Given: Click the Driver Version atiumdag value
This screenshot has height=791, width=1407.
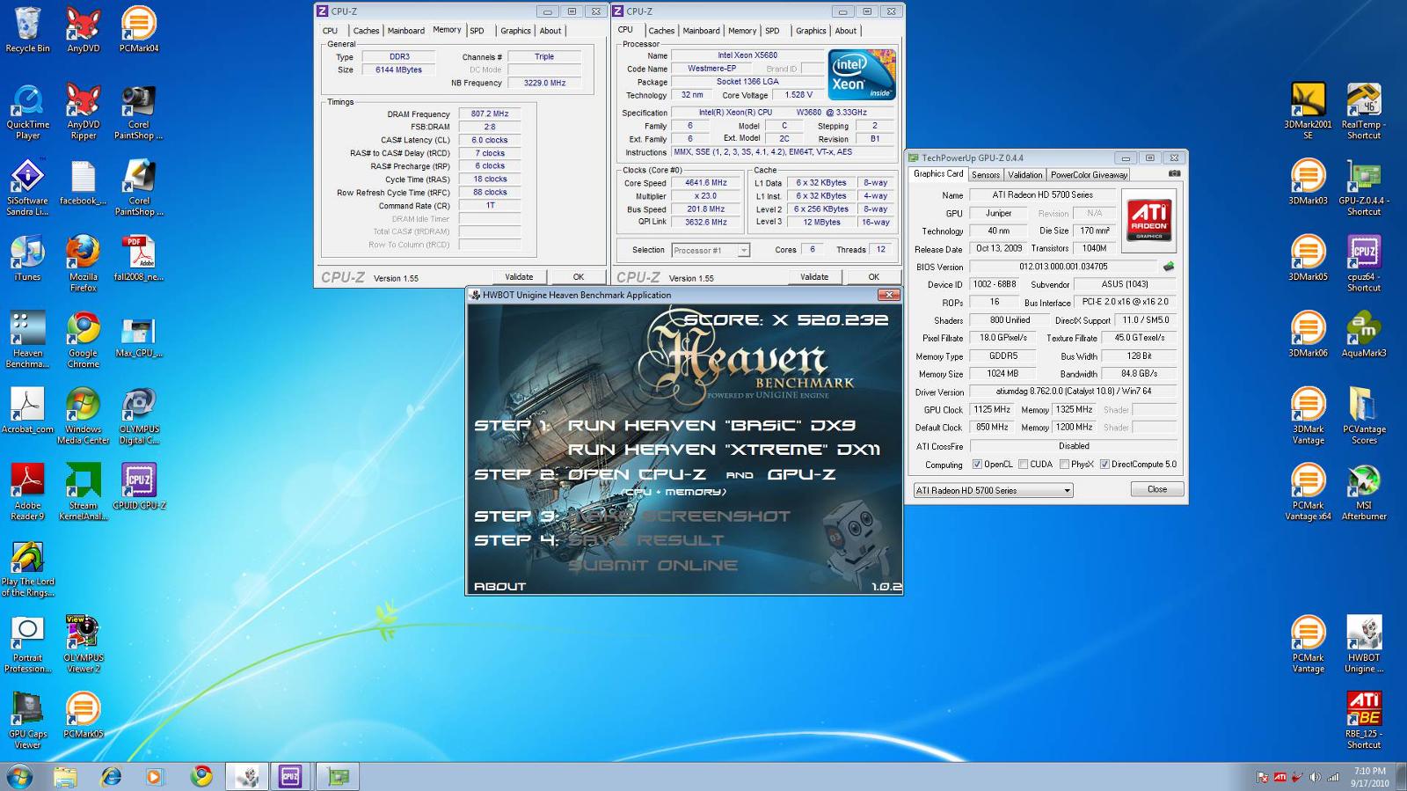Looking at the screenshot, I should 1073,392.
